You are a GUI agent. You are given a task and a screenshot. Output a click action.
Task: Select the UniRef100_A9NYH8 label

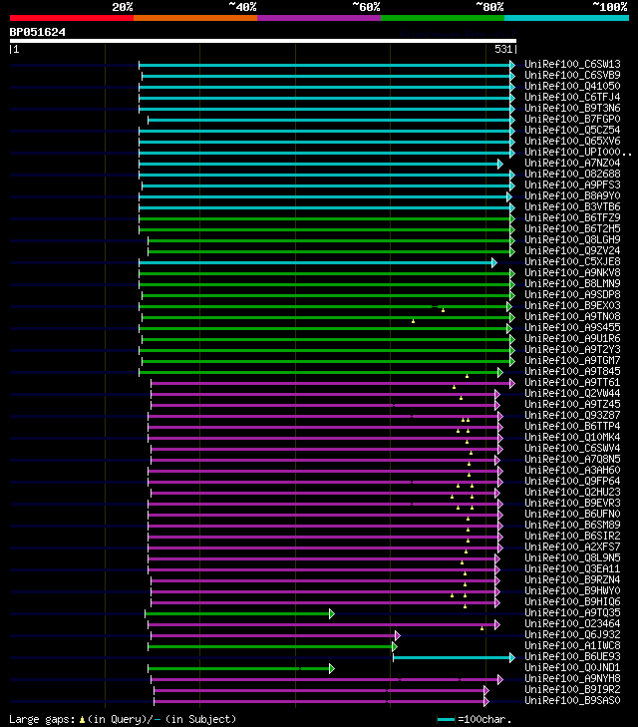tap(572, 679)
